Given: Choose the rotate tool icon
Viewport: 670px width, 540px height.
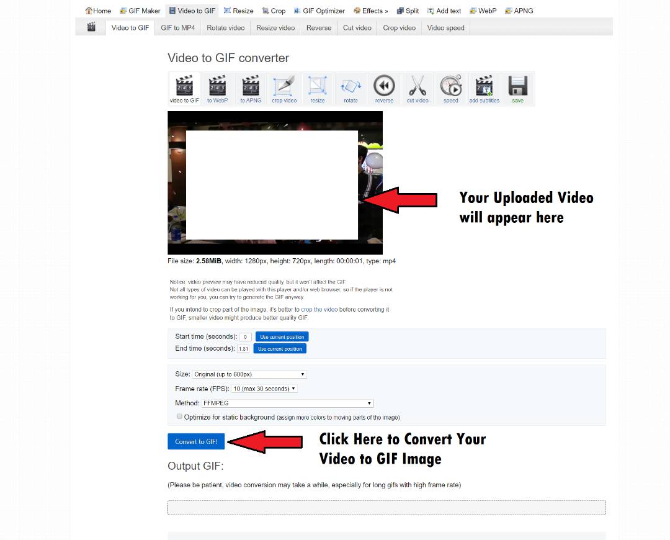Looking at the screenshot, I should coord(351,88).
